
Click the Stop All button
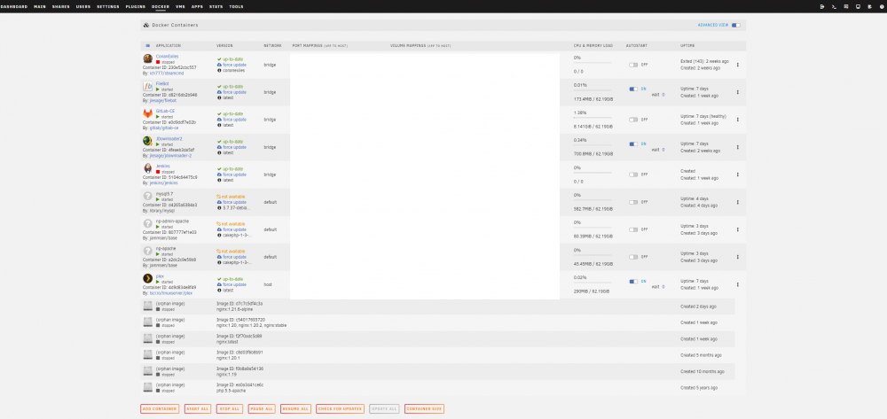(x=230, y=409)
